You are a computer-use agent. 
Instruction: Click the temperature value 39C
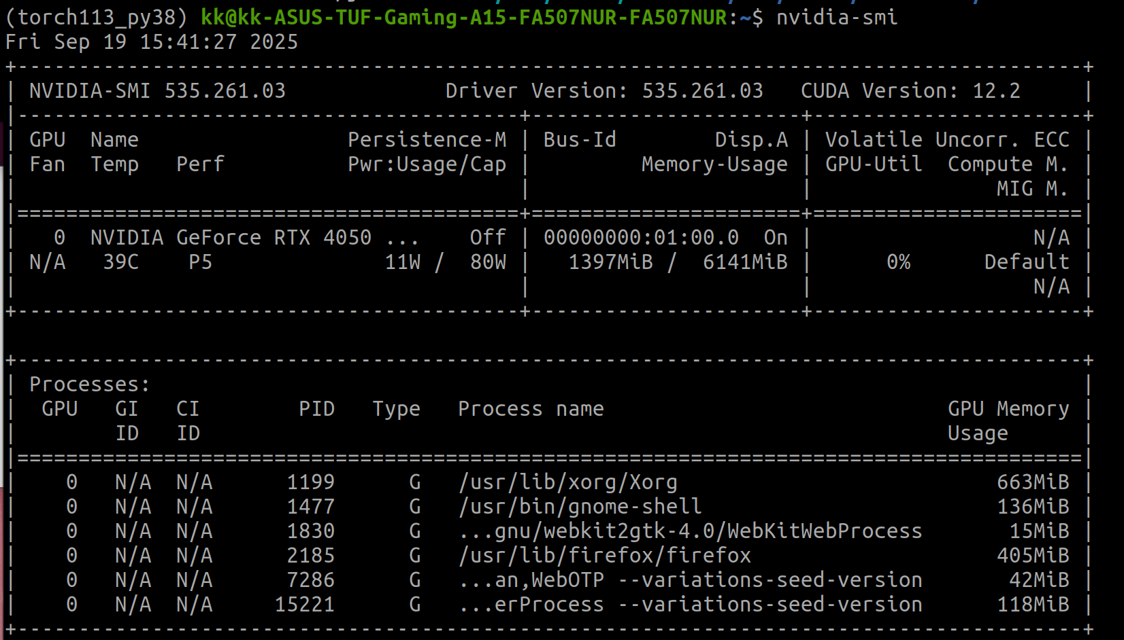[x=121, y=262]
